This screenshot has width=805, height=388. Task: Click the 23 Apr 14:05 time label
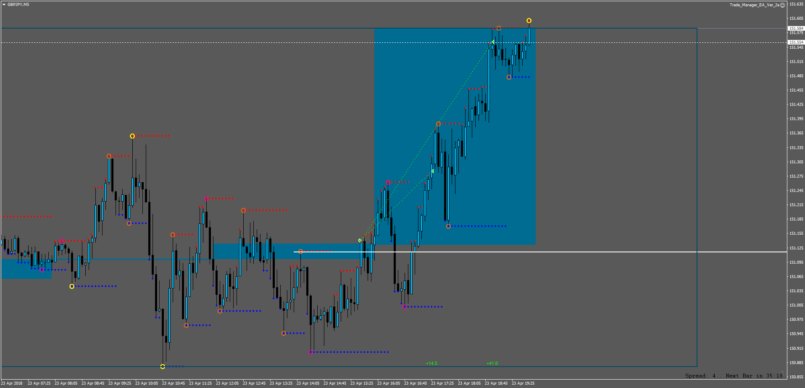coord(308,383)
